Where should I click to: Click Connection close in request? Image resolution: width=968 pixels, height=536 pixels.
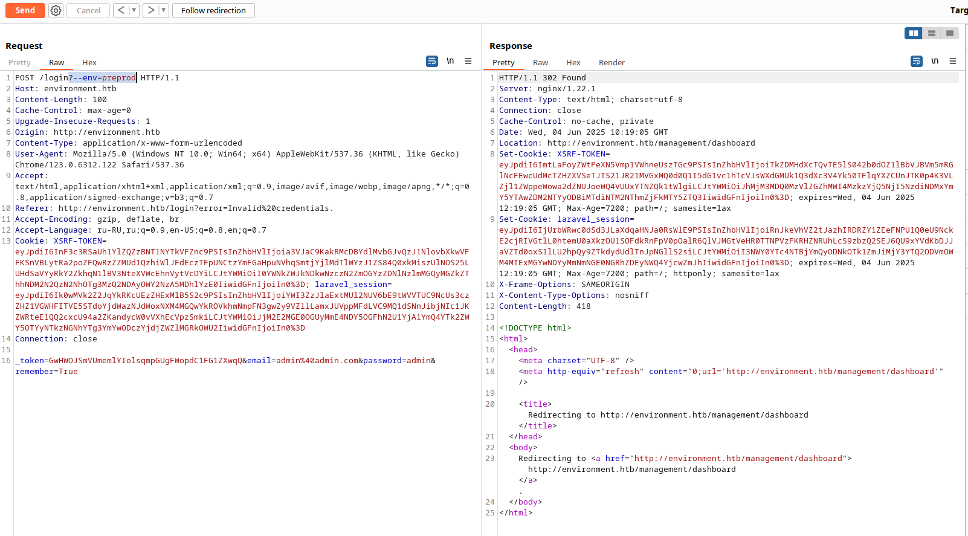[56, 338]
